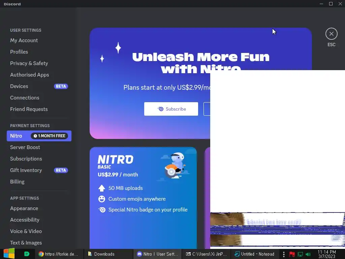Switch to Untitled - Notepad taskbar window

click(254, 254)
